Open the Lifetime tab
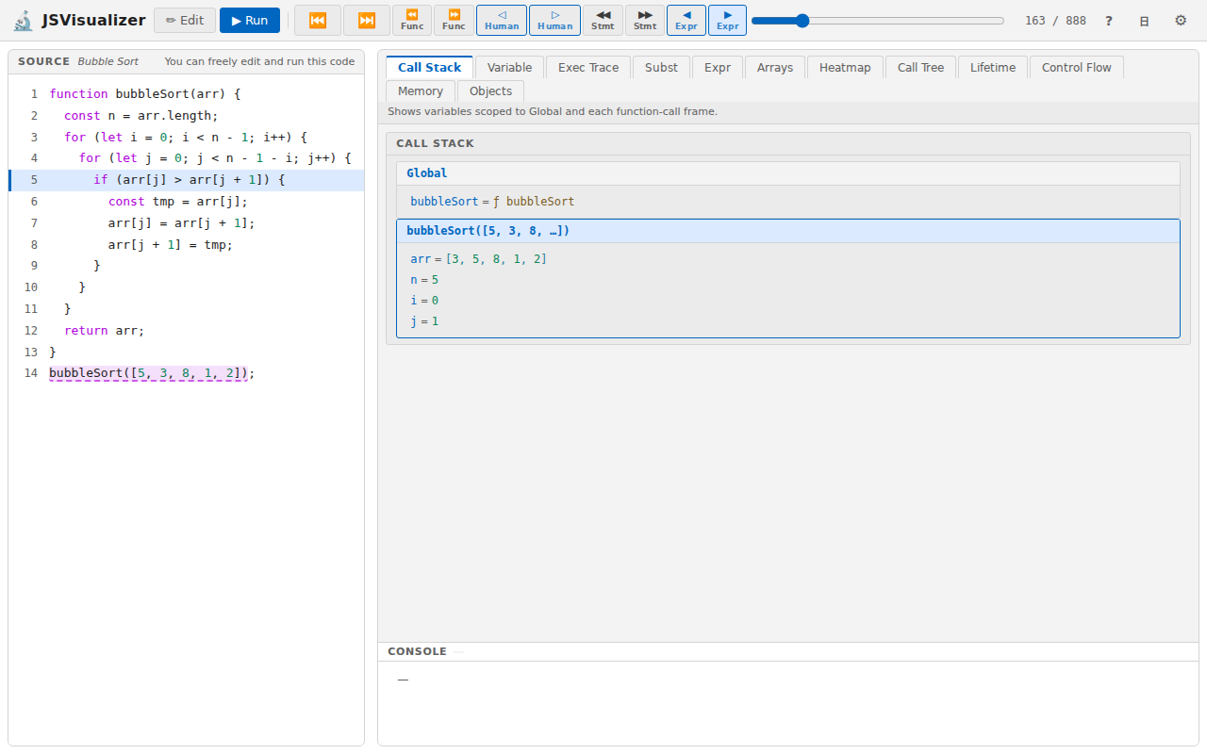1207x754 pixels. [993, 67]
